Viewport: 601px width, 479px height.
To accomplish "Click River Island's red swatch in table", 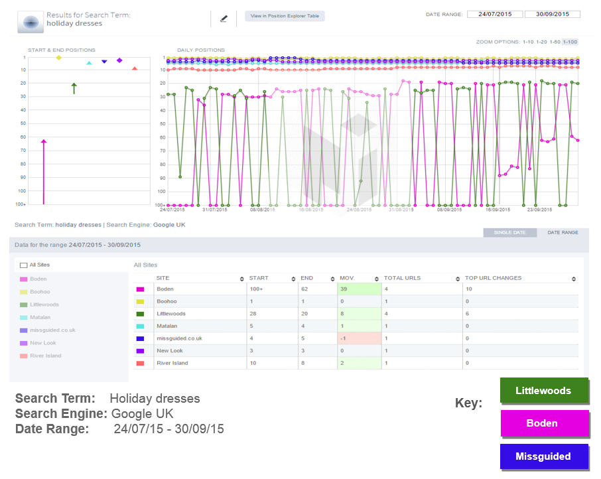I will tap(140, 364).
